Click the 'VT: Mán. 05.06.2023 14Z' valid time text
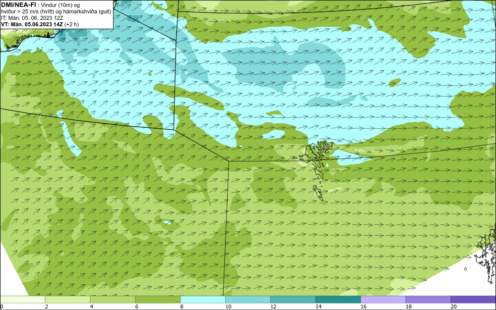This screenshot has width=496, height=310. point(32,24)
